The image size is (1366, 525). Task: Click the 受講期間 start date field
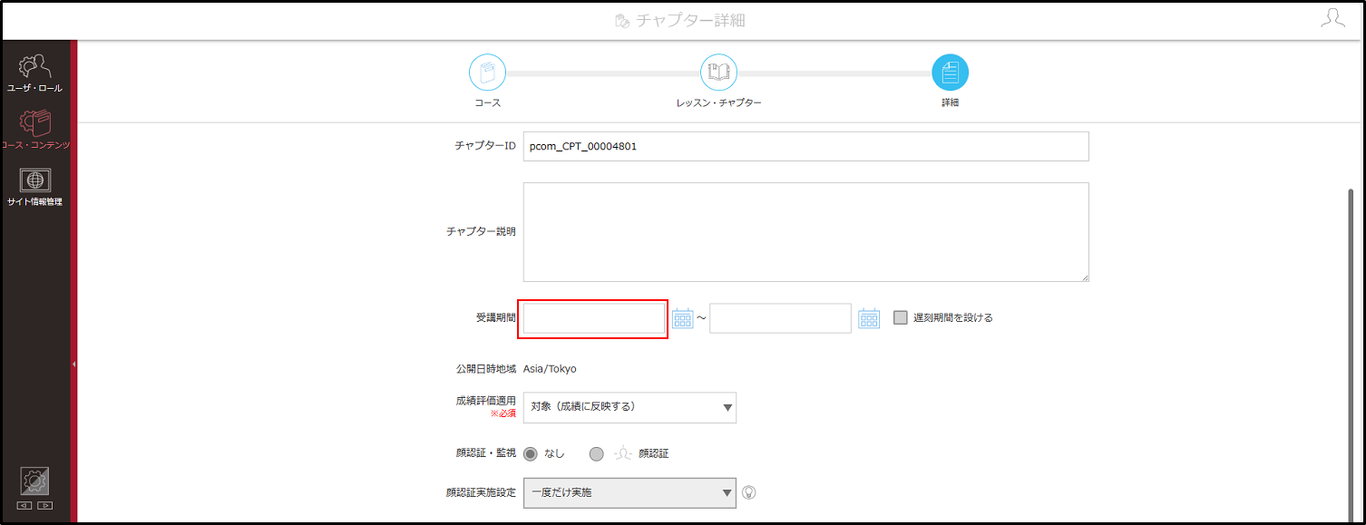tap(593, 318)
